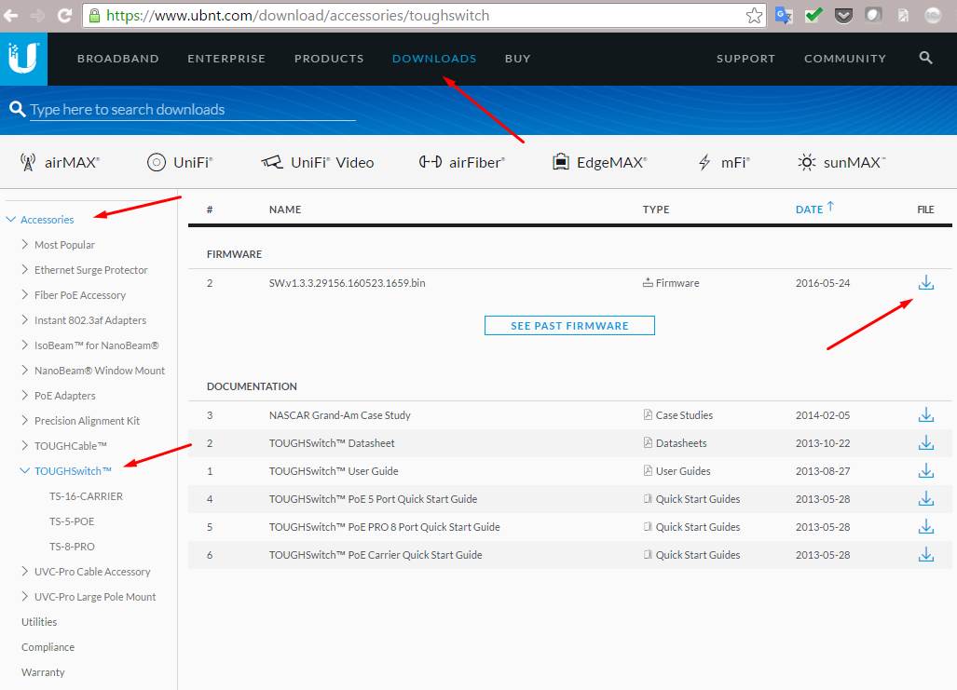Select the airMAX product tab
The image size is (957, 690).
click(61, 162)
